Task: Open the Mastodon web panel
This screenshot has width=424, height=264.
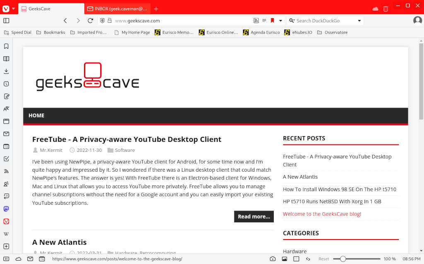Action: pos(6,209)
